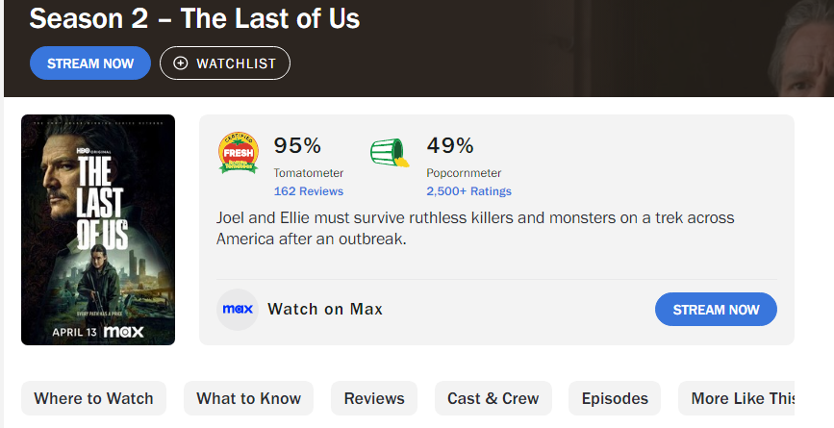Open the More Like This tab

743,398
